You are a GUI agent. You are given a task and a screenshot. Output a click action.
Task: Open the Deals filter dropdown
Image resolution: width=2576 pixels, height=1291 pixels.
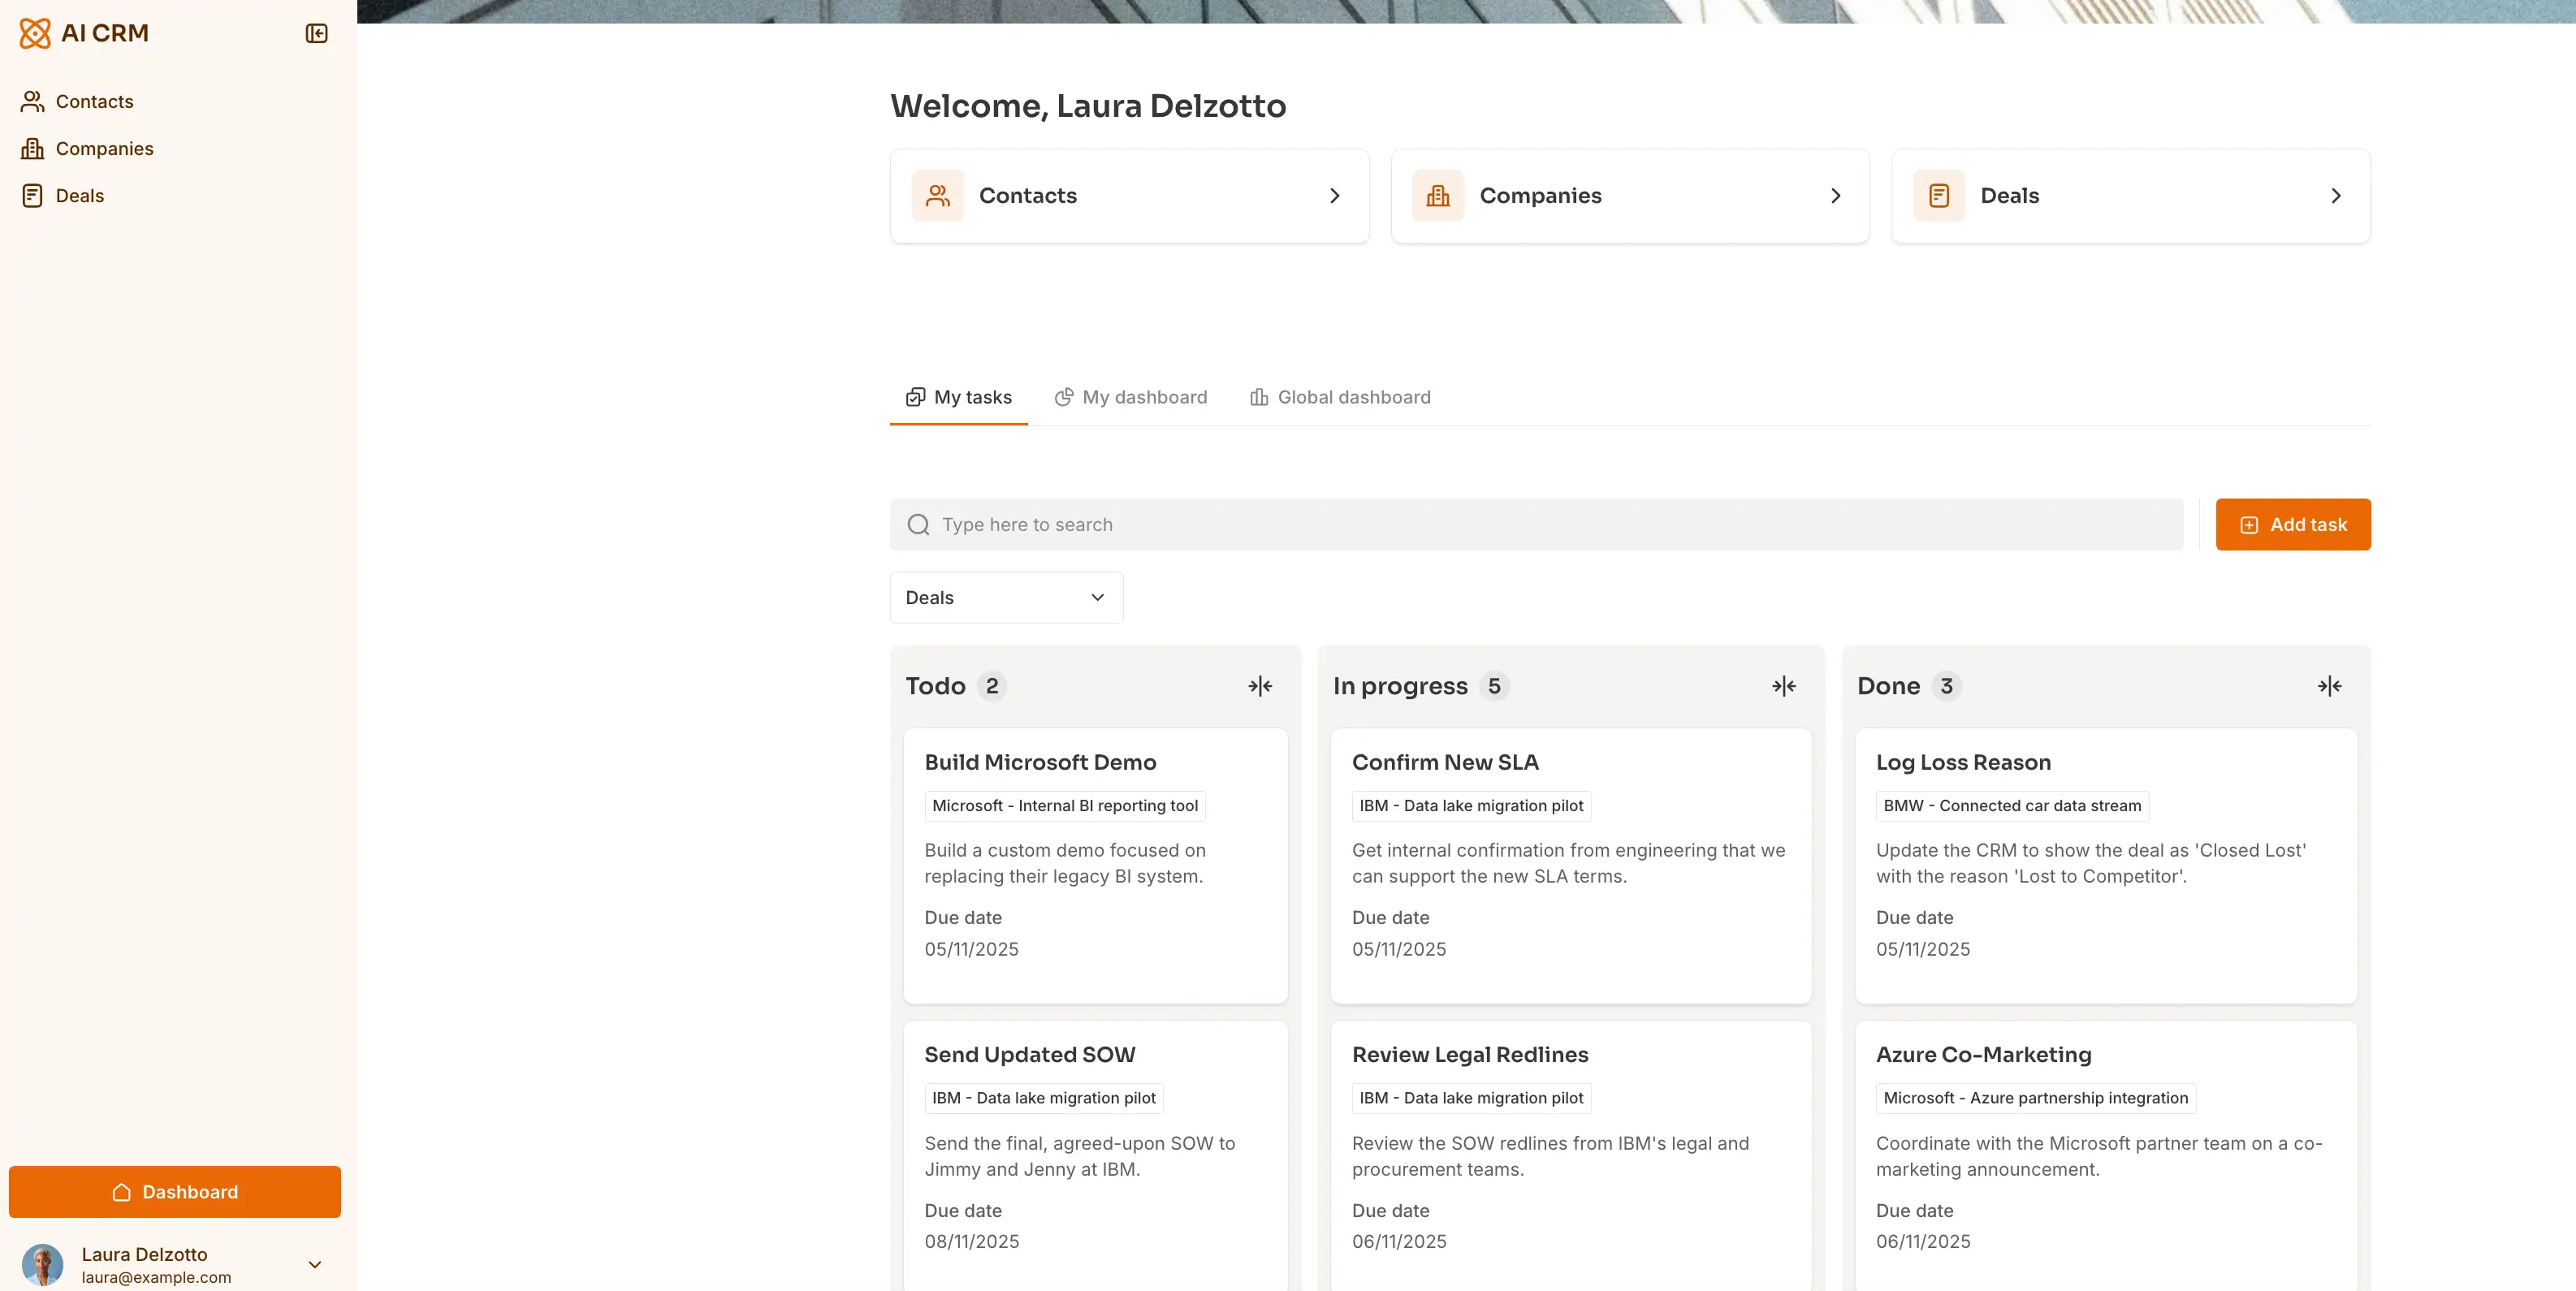[1006, 597]
